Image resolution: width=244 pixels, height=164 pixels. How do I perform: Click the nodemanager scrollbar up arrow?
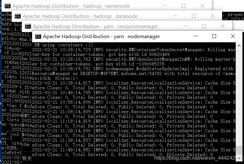[239, 46]
